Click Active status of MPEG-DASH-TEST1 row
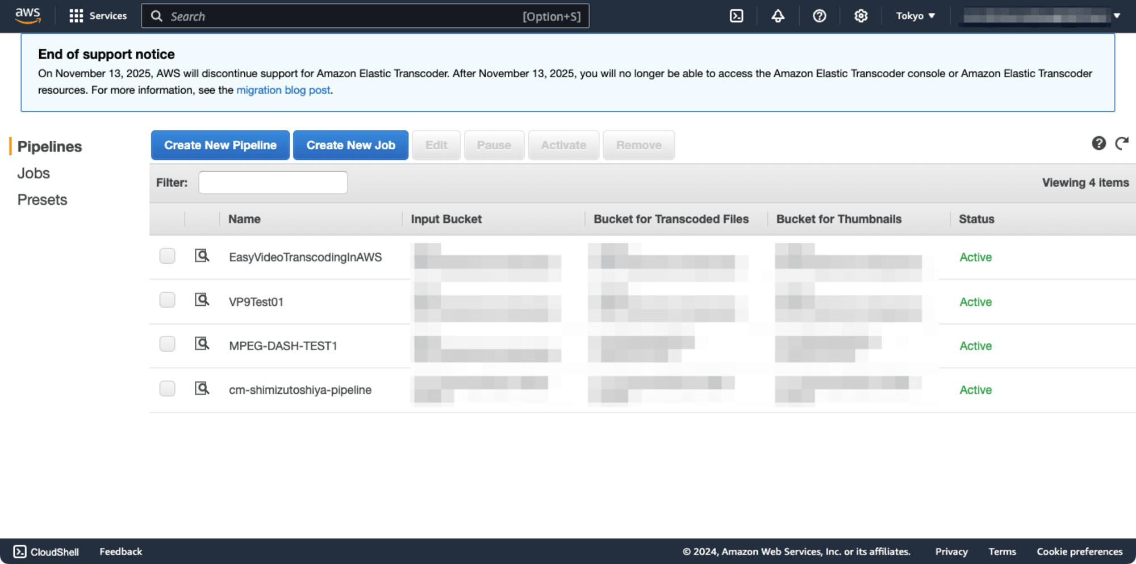The width and height of the screenshot is (1136, 564). (975, 346)
